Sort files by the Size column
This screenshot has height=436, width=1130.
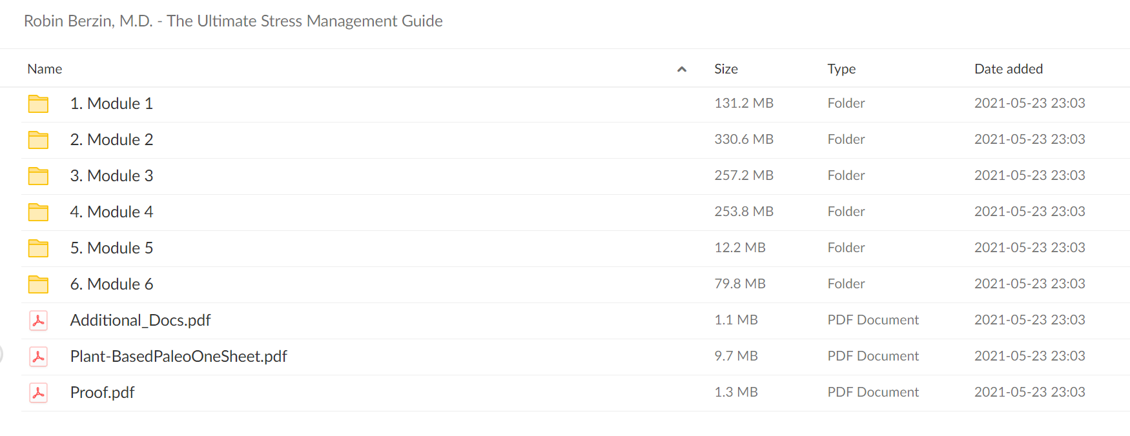point(726,69)
